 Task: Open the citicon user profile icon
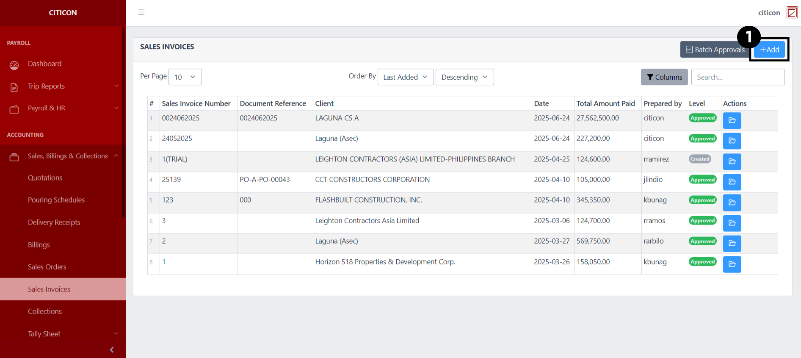[792, 12]
